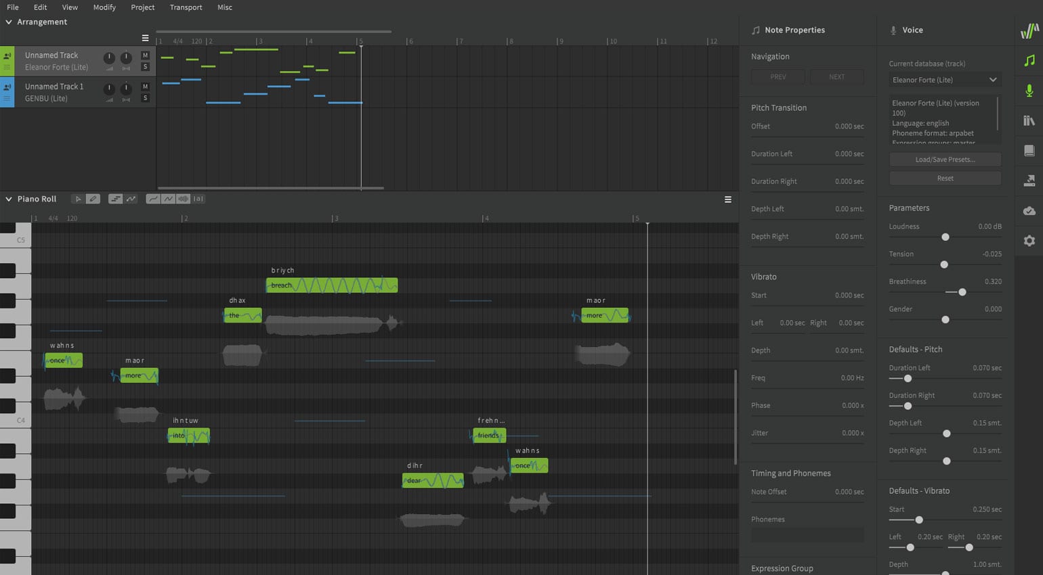Screen dimensions: 1043x575
Task: Toggle the pitch deviation overlay button
Action: (168, 199)
